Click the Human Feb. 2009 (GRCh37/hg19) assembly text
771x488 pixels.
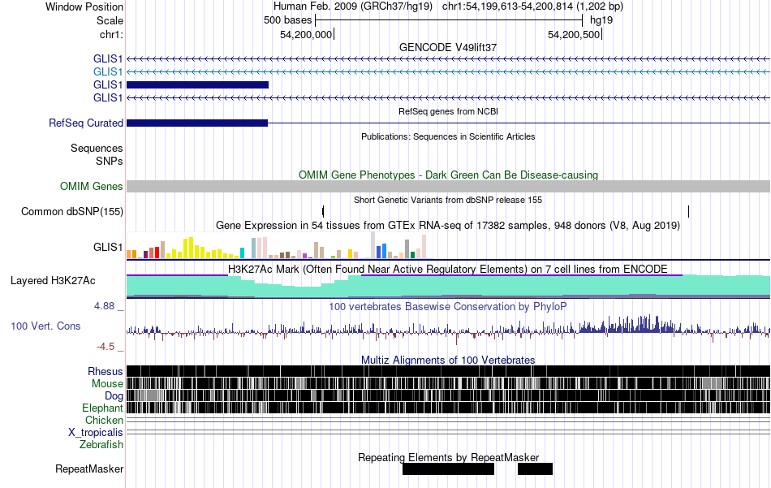click(x=353, y=6)
